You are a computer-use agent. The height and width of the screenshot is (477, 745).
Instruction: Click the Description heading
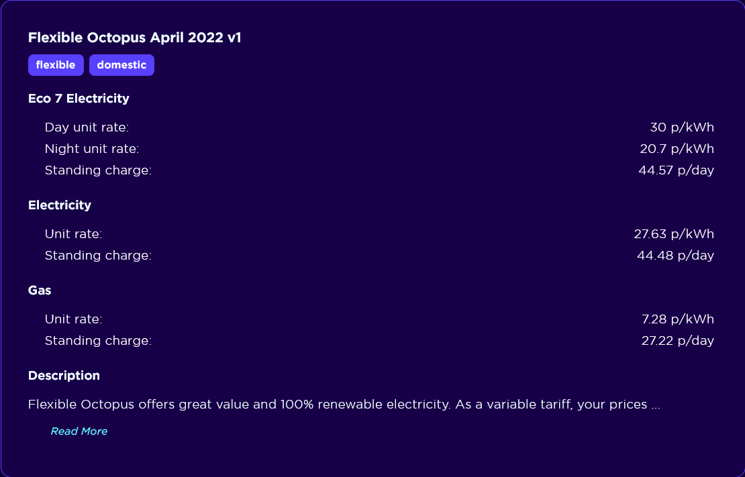click(x=64, y=375)
